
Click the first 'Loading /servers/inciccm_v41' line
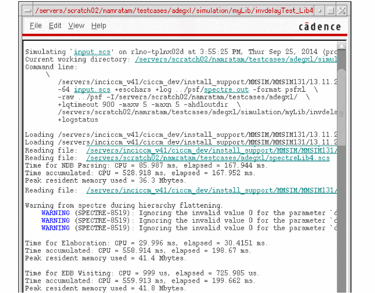181,135
